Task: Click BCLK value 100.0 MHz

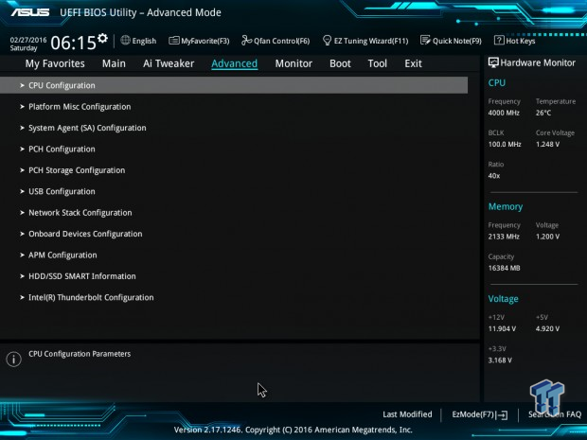Action: pyautogui.click(x=505, y=144)
